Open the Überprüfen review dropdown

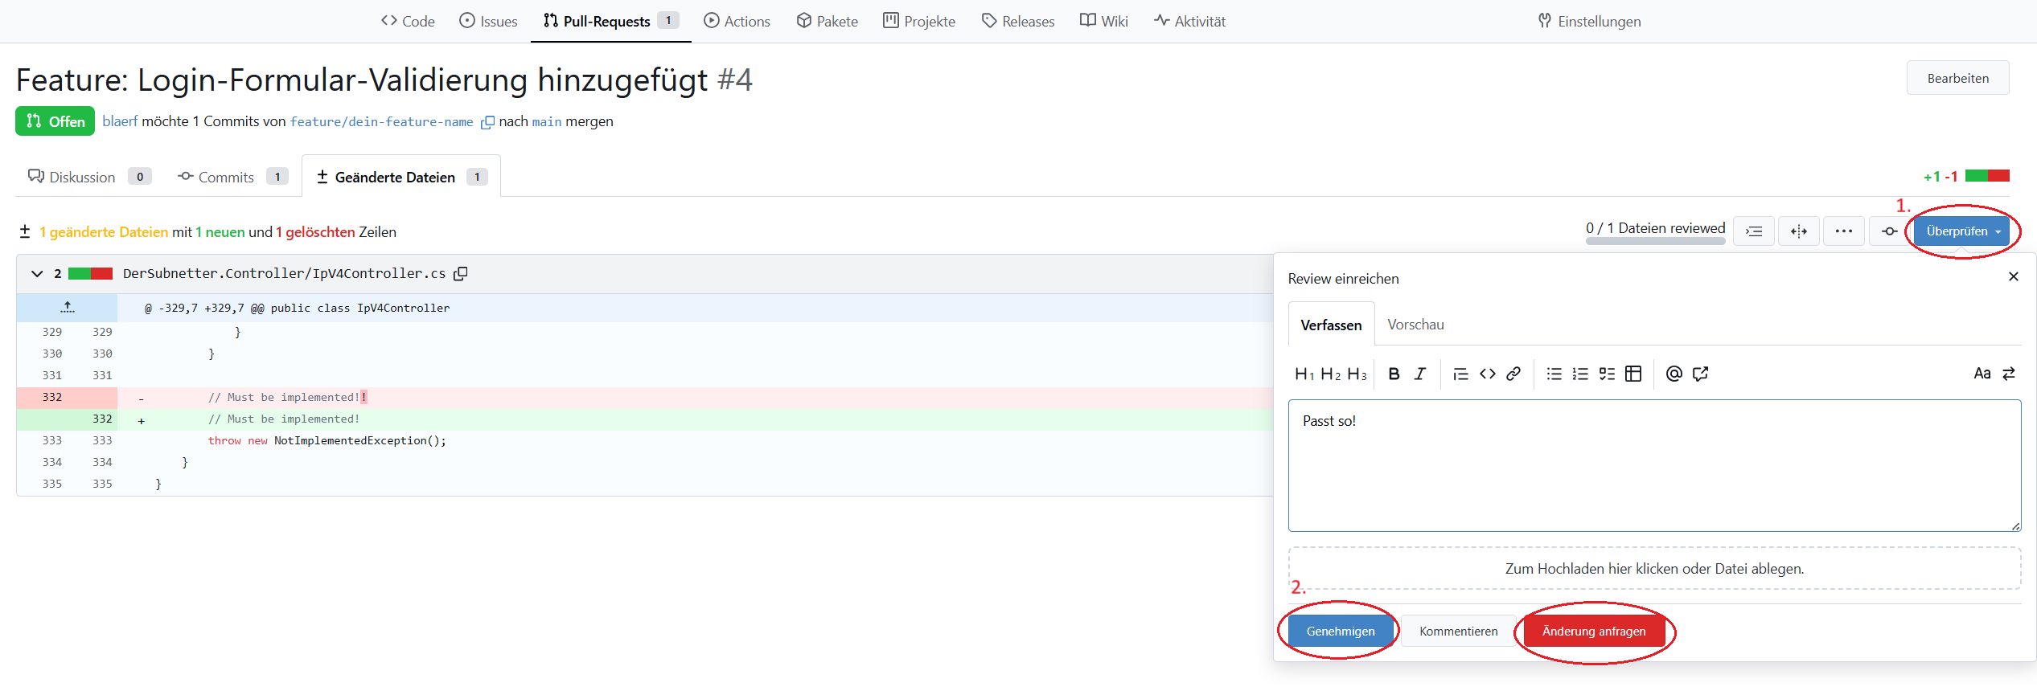click(x=1962, y=231)
